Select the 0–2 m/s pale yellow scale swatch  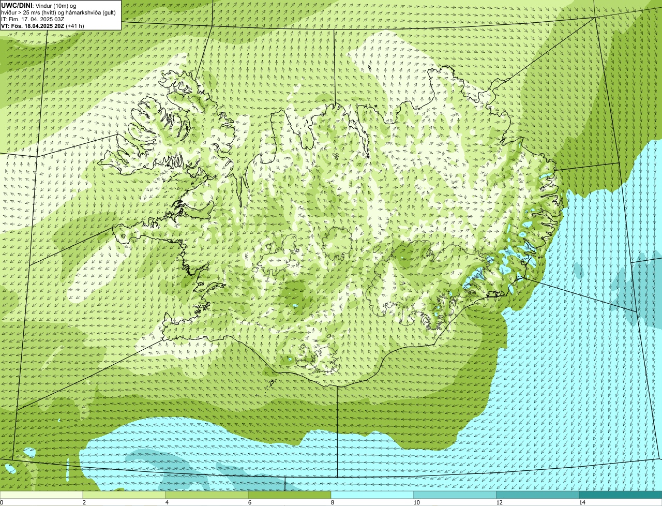[41, 495]
